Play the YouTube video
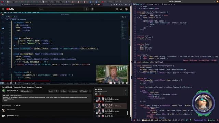 (x=7, y=83)
